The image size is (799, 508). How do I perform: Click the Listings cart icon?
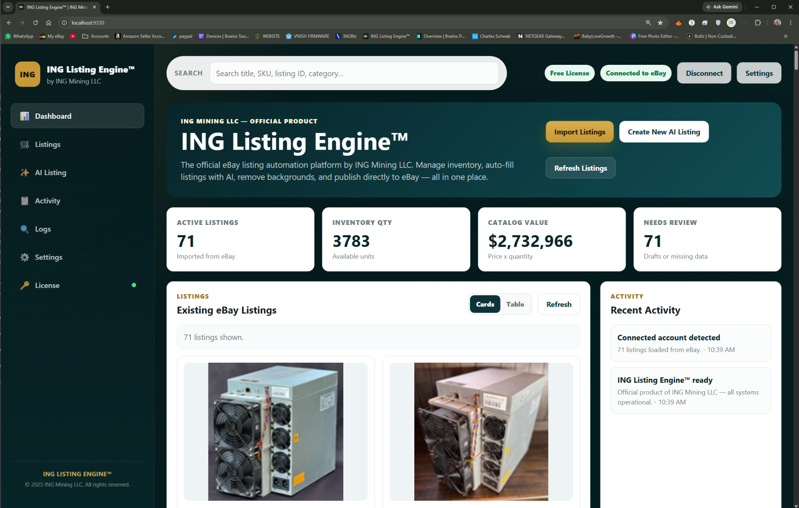click(25, 144)
